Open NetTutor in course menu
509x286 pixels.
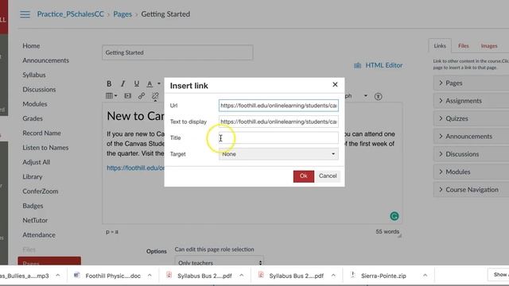coord(35,221)
